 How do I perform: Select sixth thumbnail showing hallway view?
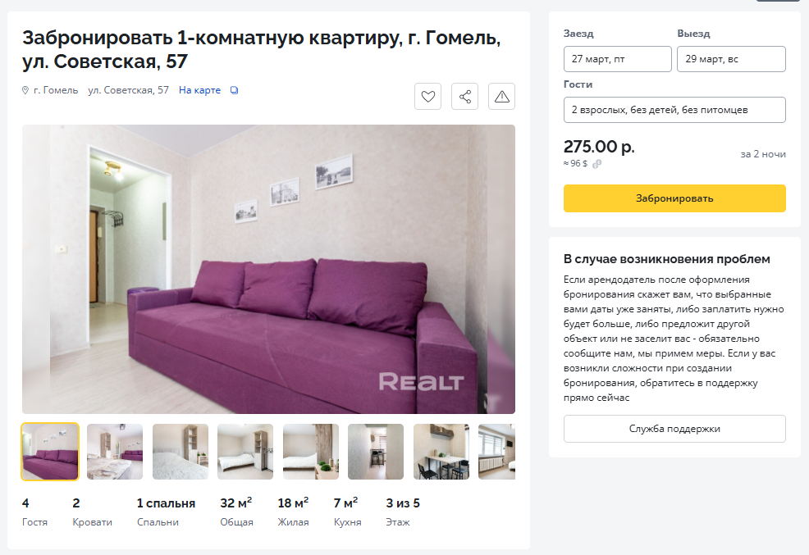click(376, 452)
